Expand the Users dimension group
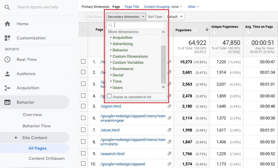Viewport: 278px width, 168px height. pos(116,88)
